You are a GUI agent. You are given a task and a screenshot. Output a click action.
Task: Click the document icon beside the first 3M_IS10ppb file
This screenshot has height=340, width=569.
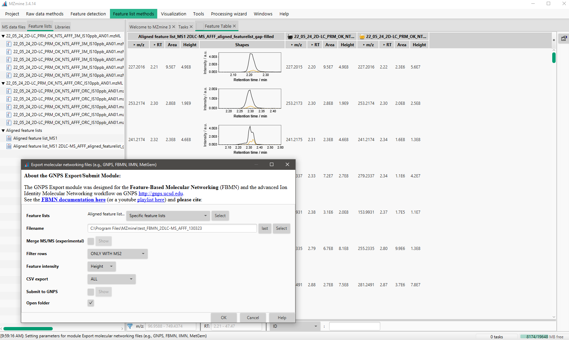[x=9, y=43]
